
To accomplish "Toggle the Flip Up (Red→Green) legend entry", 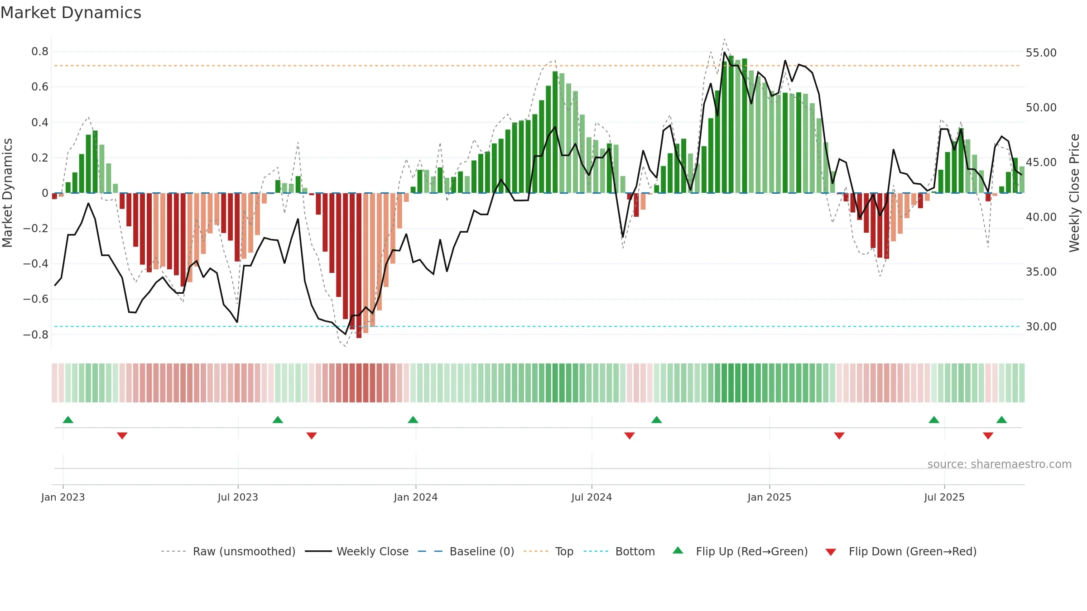I will click(740, 551).
